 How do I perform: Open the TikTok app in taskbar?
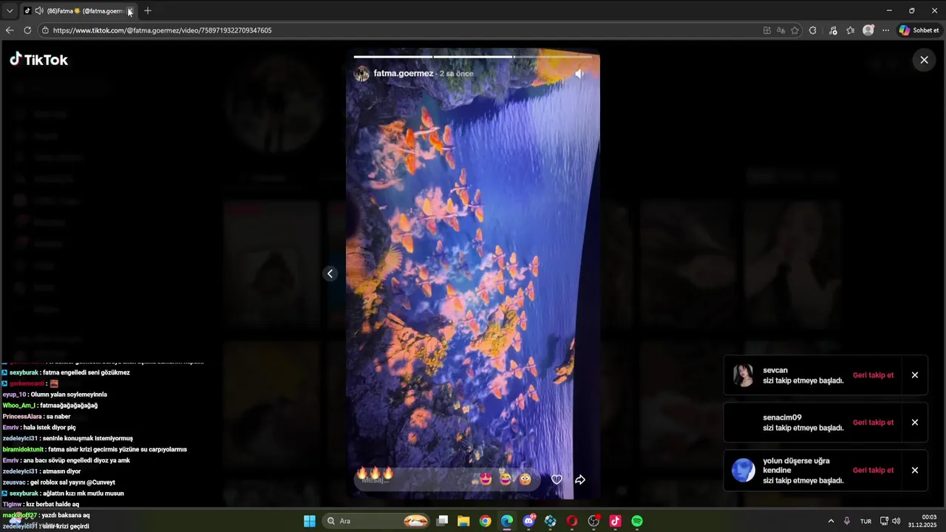click(615, 521)
